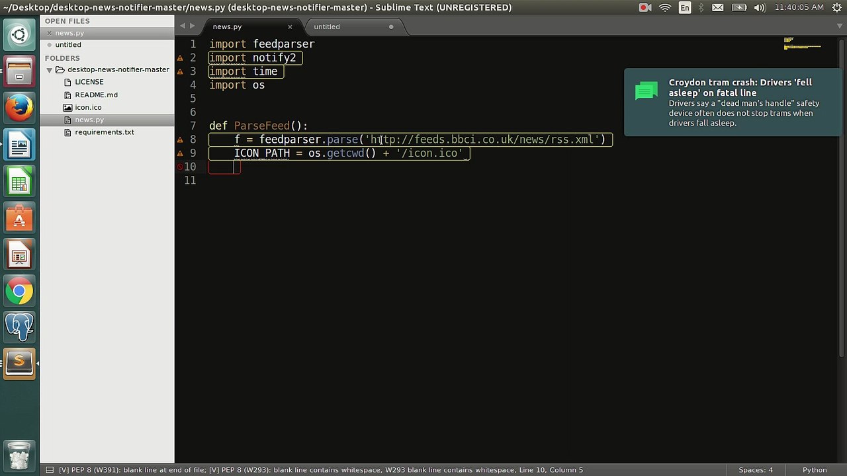This screenshot has width=847, height=476.
Task: Click the warning marker on line 3
Action: pos(179,71)
